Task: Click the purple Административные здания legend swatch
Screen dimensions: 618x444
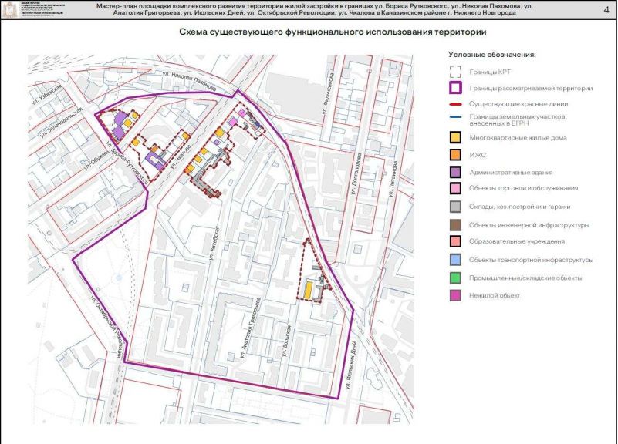Action: (455, 172)
